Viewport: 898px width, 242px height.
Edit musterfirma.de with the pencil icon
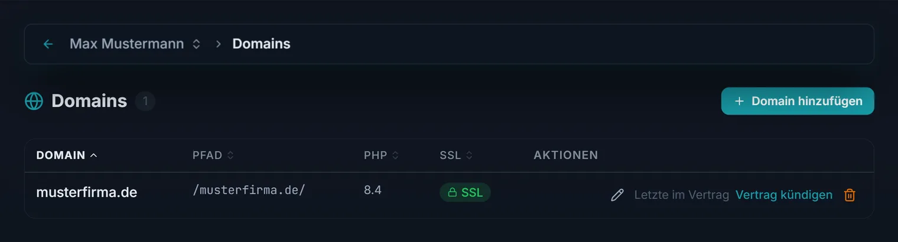coord(617,195)
